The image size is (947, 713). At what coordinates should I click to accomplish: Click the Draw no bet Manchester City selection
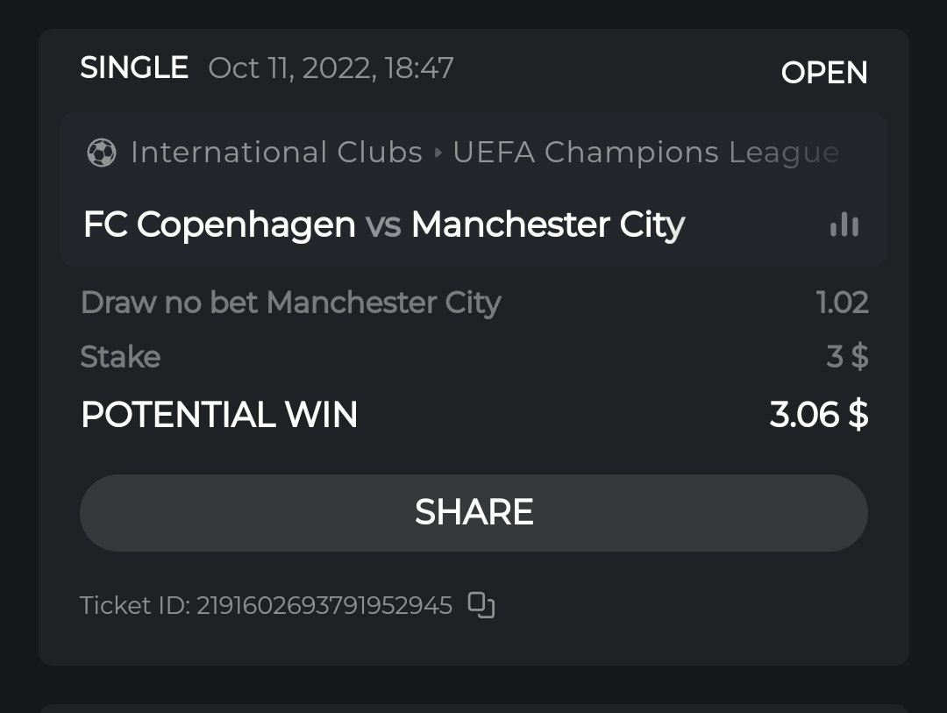coord(290,303)
